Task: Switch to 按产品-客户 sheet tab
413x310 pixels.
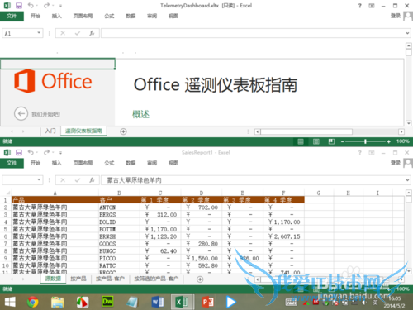Action: click(110, 279)
